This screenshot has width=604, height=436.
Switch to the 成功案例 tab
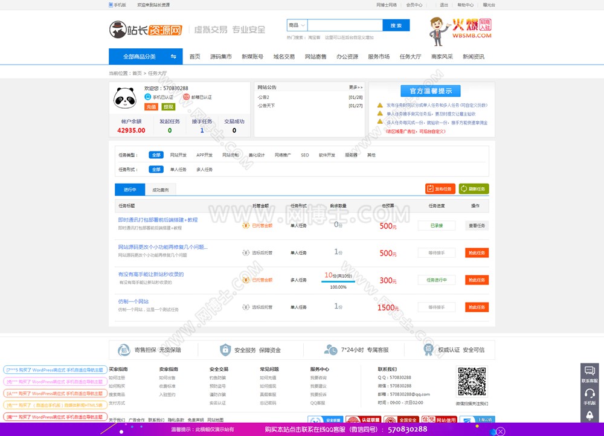pos(160,190)
